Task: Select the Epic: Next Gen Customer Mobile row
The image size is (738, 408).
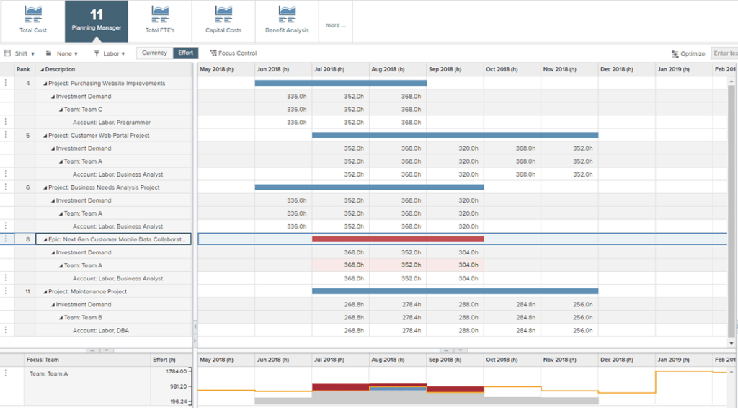Action: pos(116,239)
